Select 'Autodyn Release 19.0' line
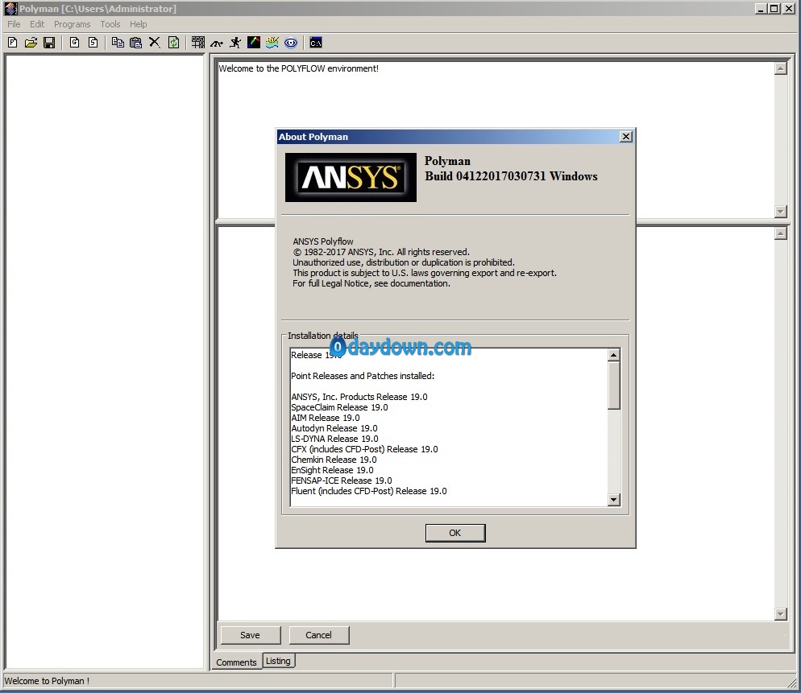Screen dimensions: 801x693 [334, 428]
